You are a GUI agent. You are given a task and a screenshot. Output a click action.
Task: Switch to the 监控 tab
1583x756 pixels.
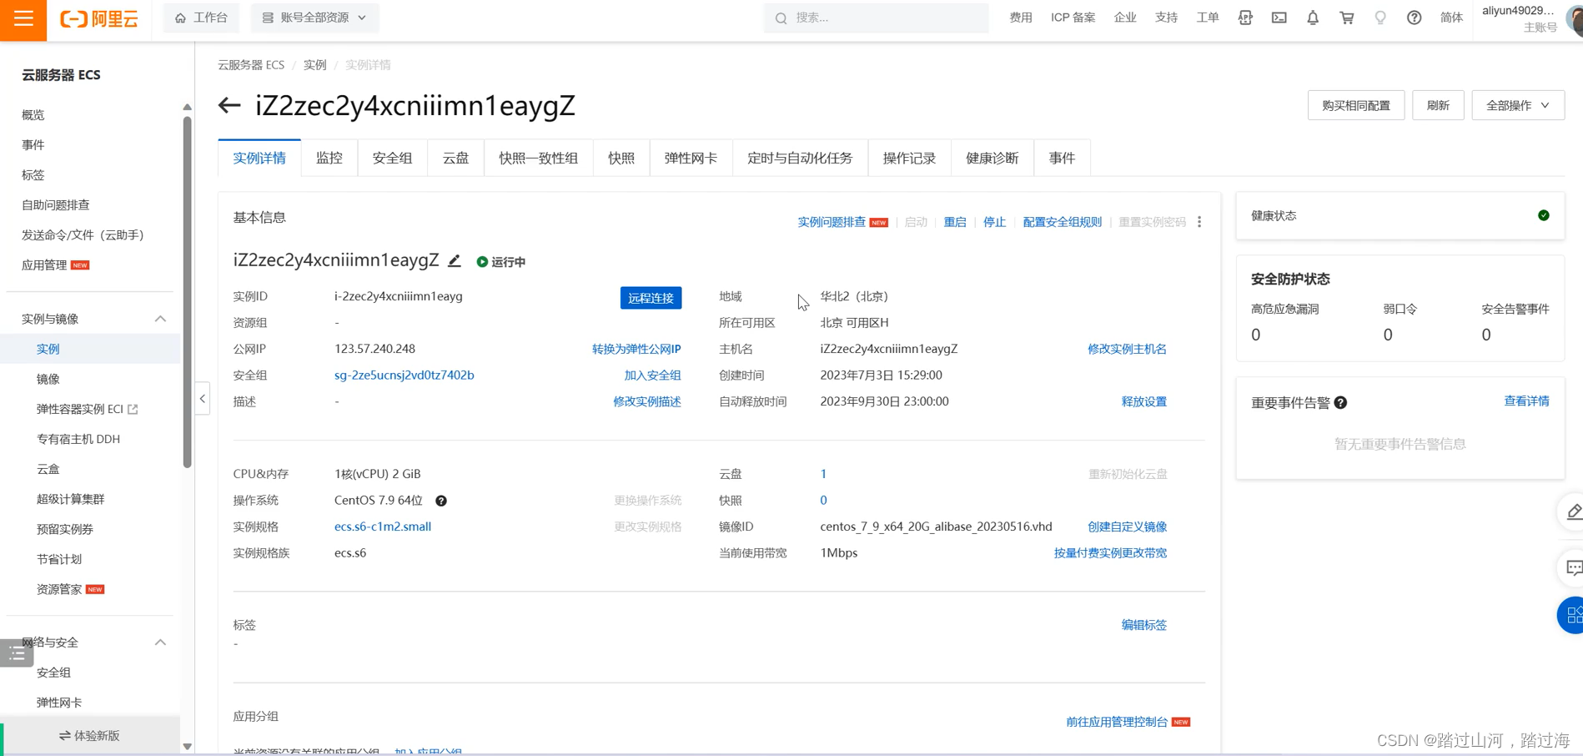point(329,158)
